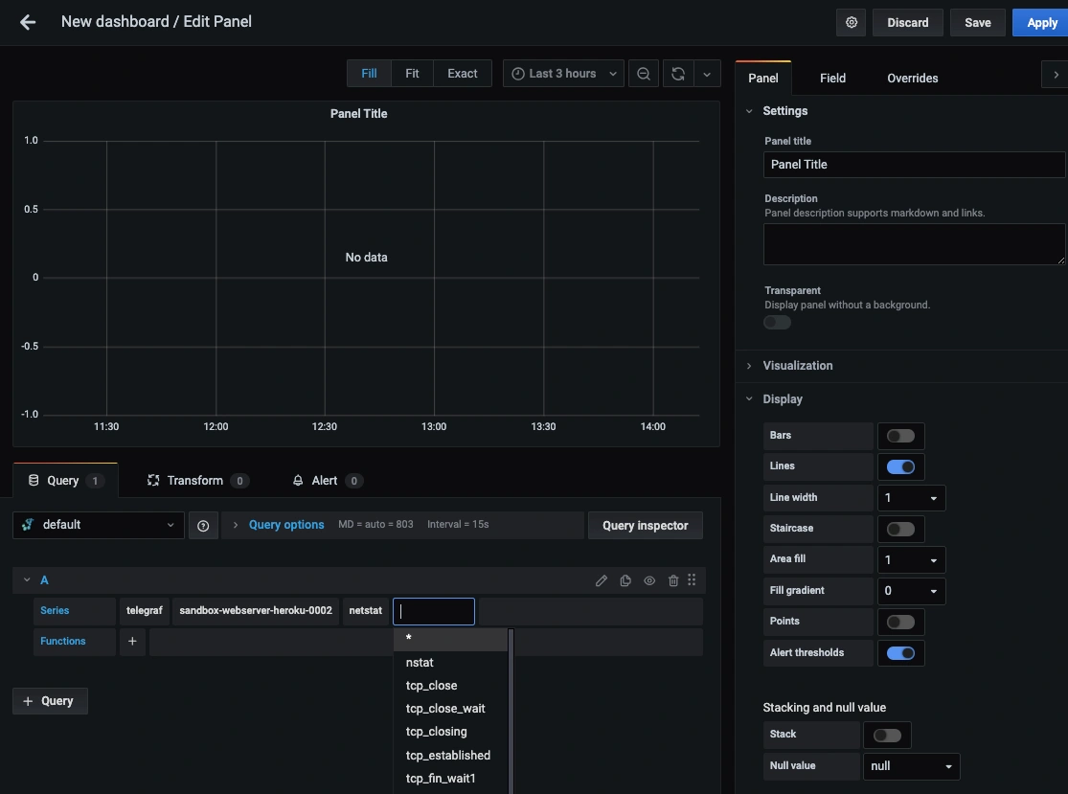Duplicate query A with the copy icon
Image resolution: width=1068 pixels, height=794 pixels.
point(625,580)
